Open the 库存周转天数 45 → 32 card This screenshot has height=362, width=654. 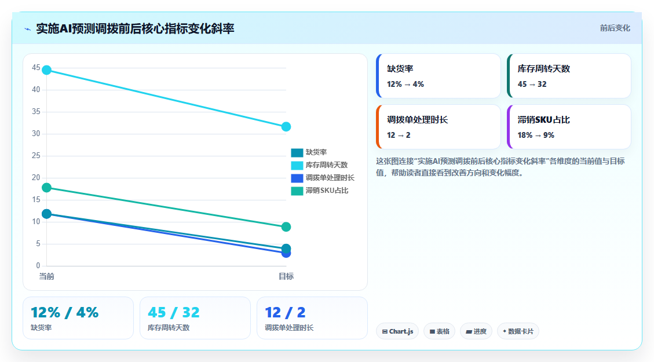tap(569, 76)
